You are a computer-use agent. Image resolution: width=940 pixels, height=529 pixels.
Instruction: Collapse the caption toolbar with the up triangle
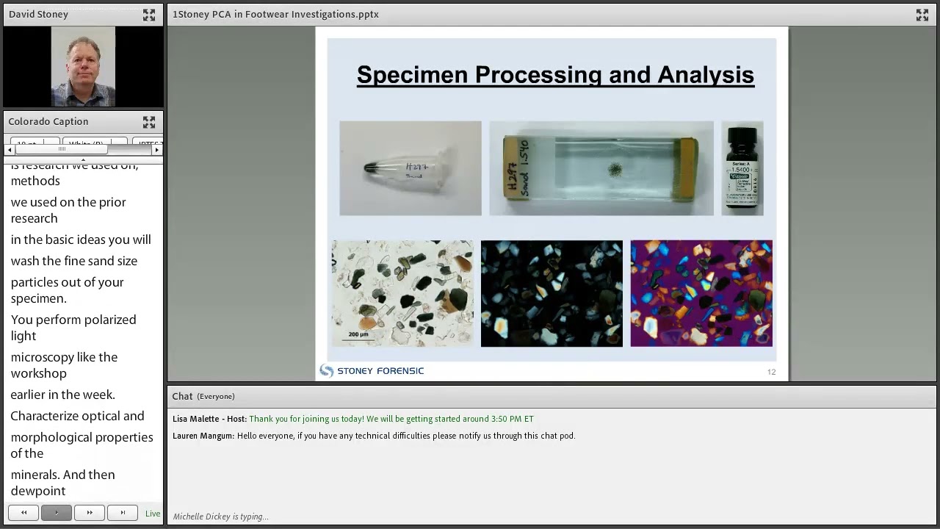coord(83,159)
